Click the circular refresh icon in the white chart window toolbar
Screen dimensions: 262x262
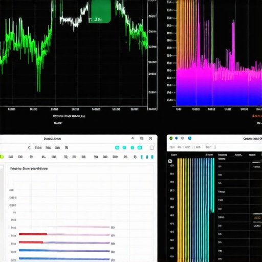[30, 148]
